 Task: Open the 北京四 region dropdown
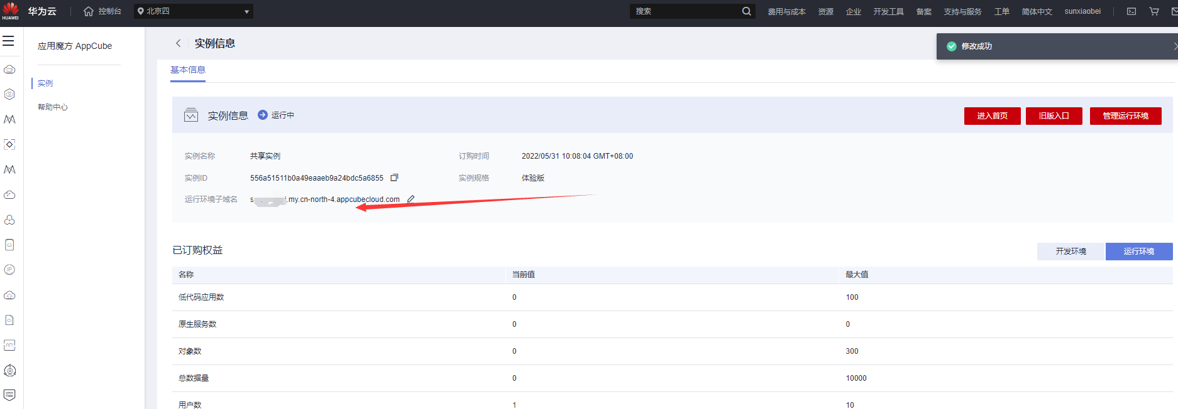tap(194, 11)
